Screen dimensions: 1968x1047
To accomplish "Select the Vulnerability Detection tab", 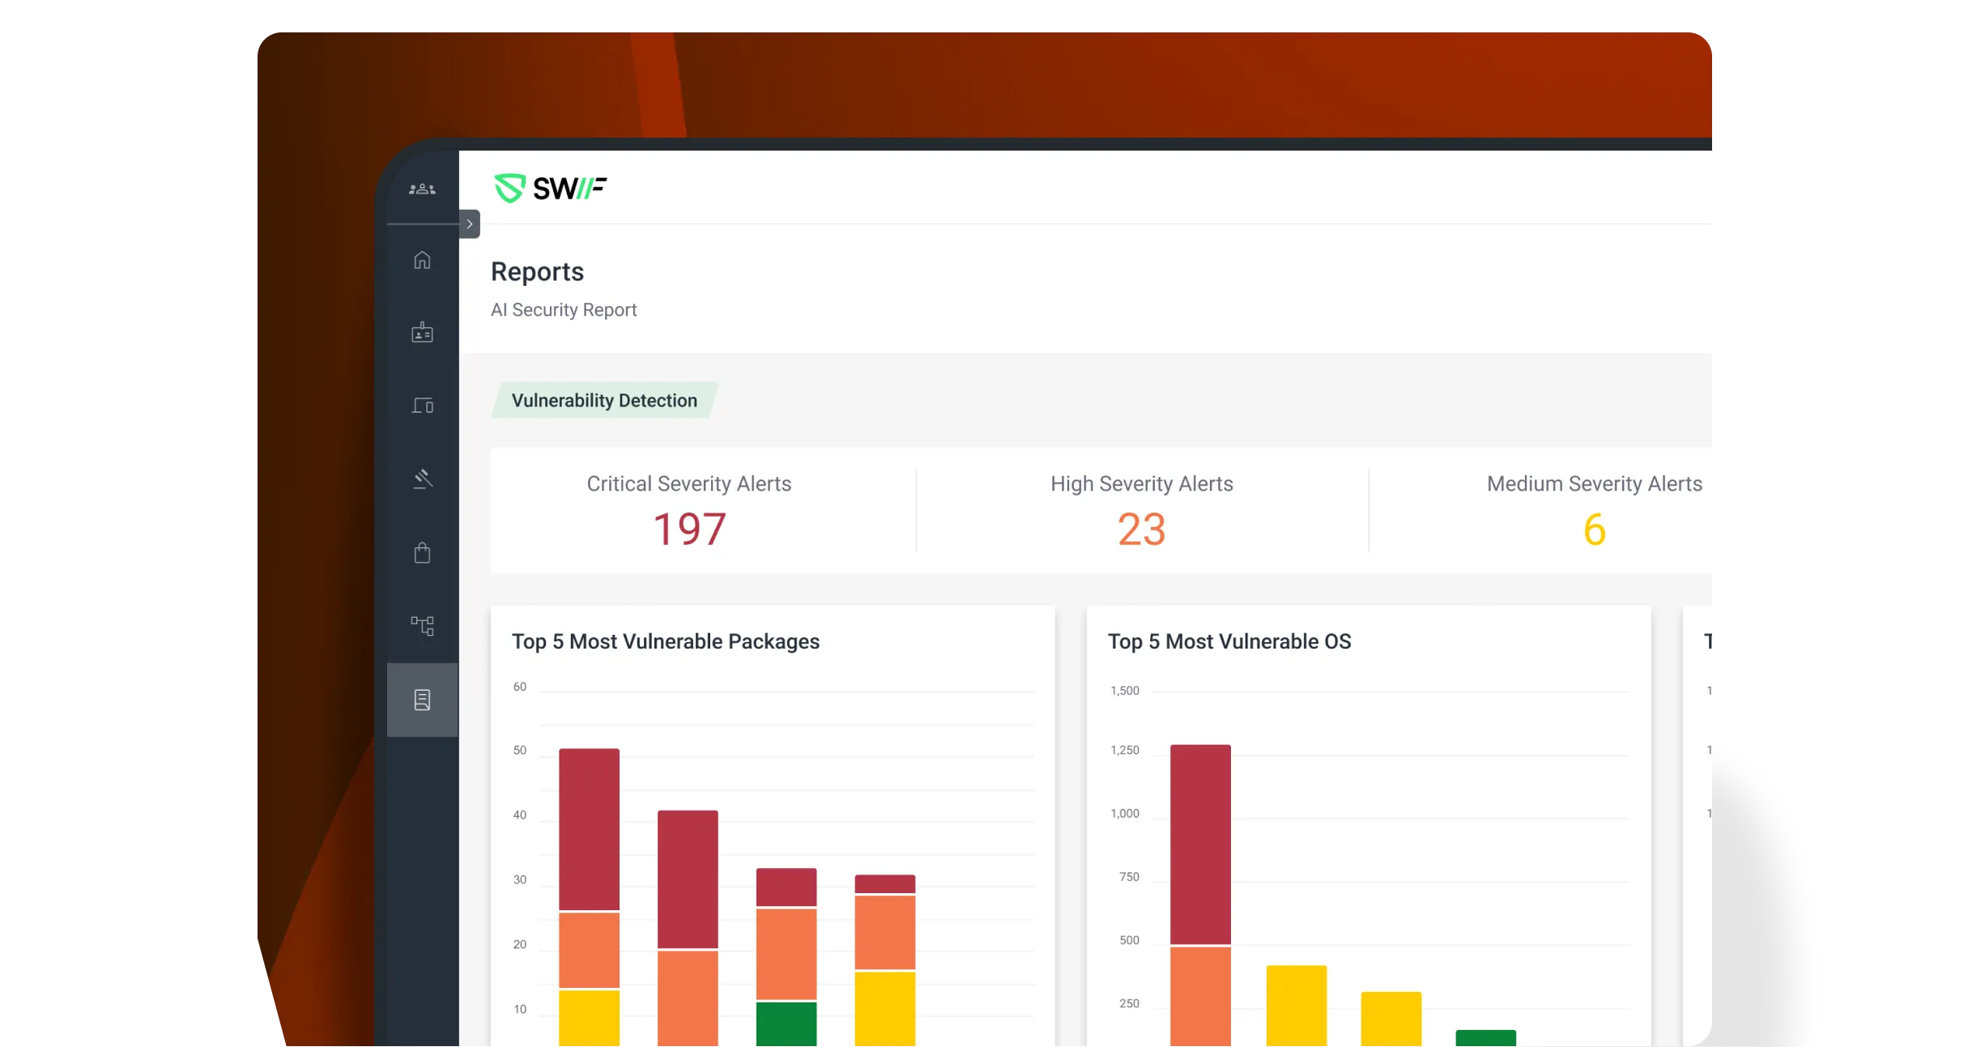I will coord(604,400).
